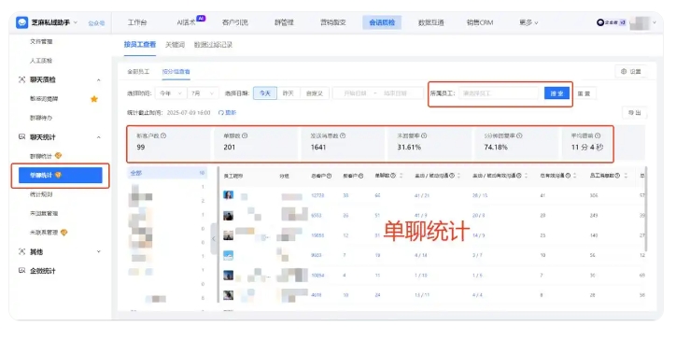
Task: Click employee avatar in the 13 / 11 row
Action: pos(228,295)
